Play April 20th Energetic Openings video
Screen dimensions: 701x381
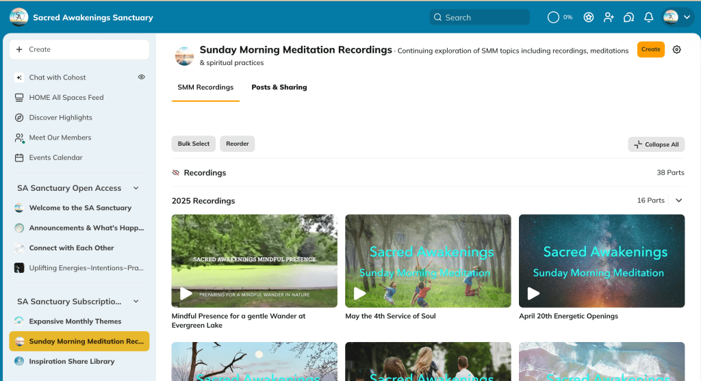pyautogui.click(x=534, y=293)
